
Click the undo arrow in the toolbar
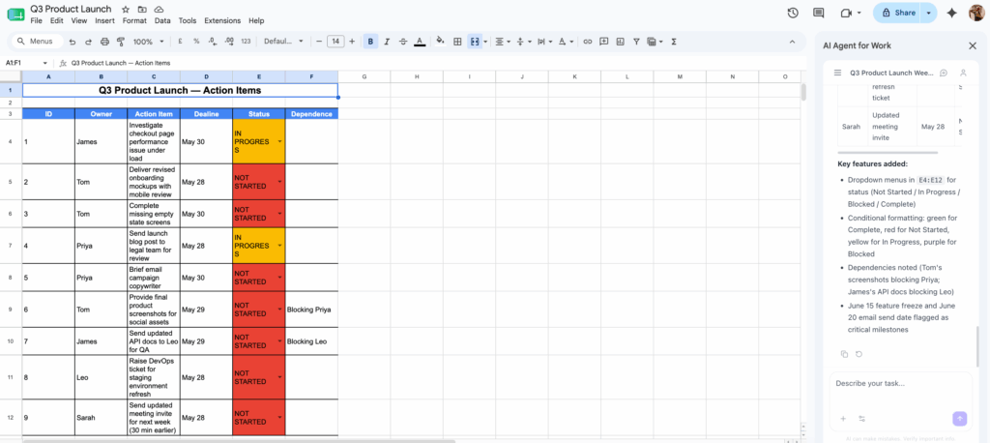73,42
